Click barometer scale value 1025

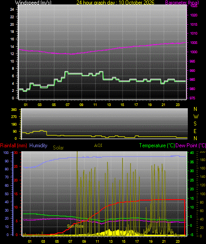(194, 6)
